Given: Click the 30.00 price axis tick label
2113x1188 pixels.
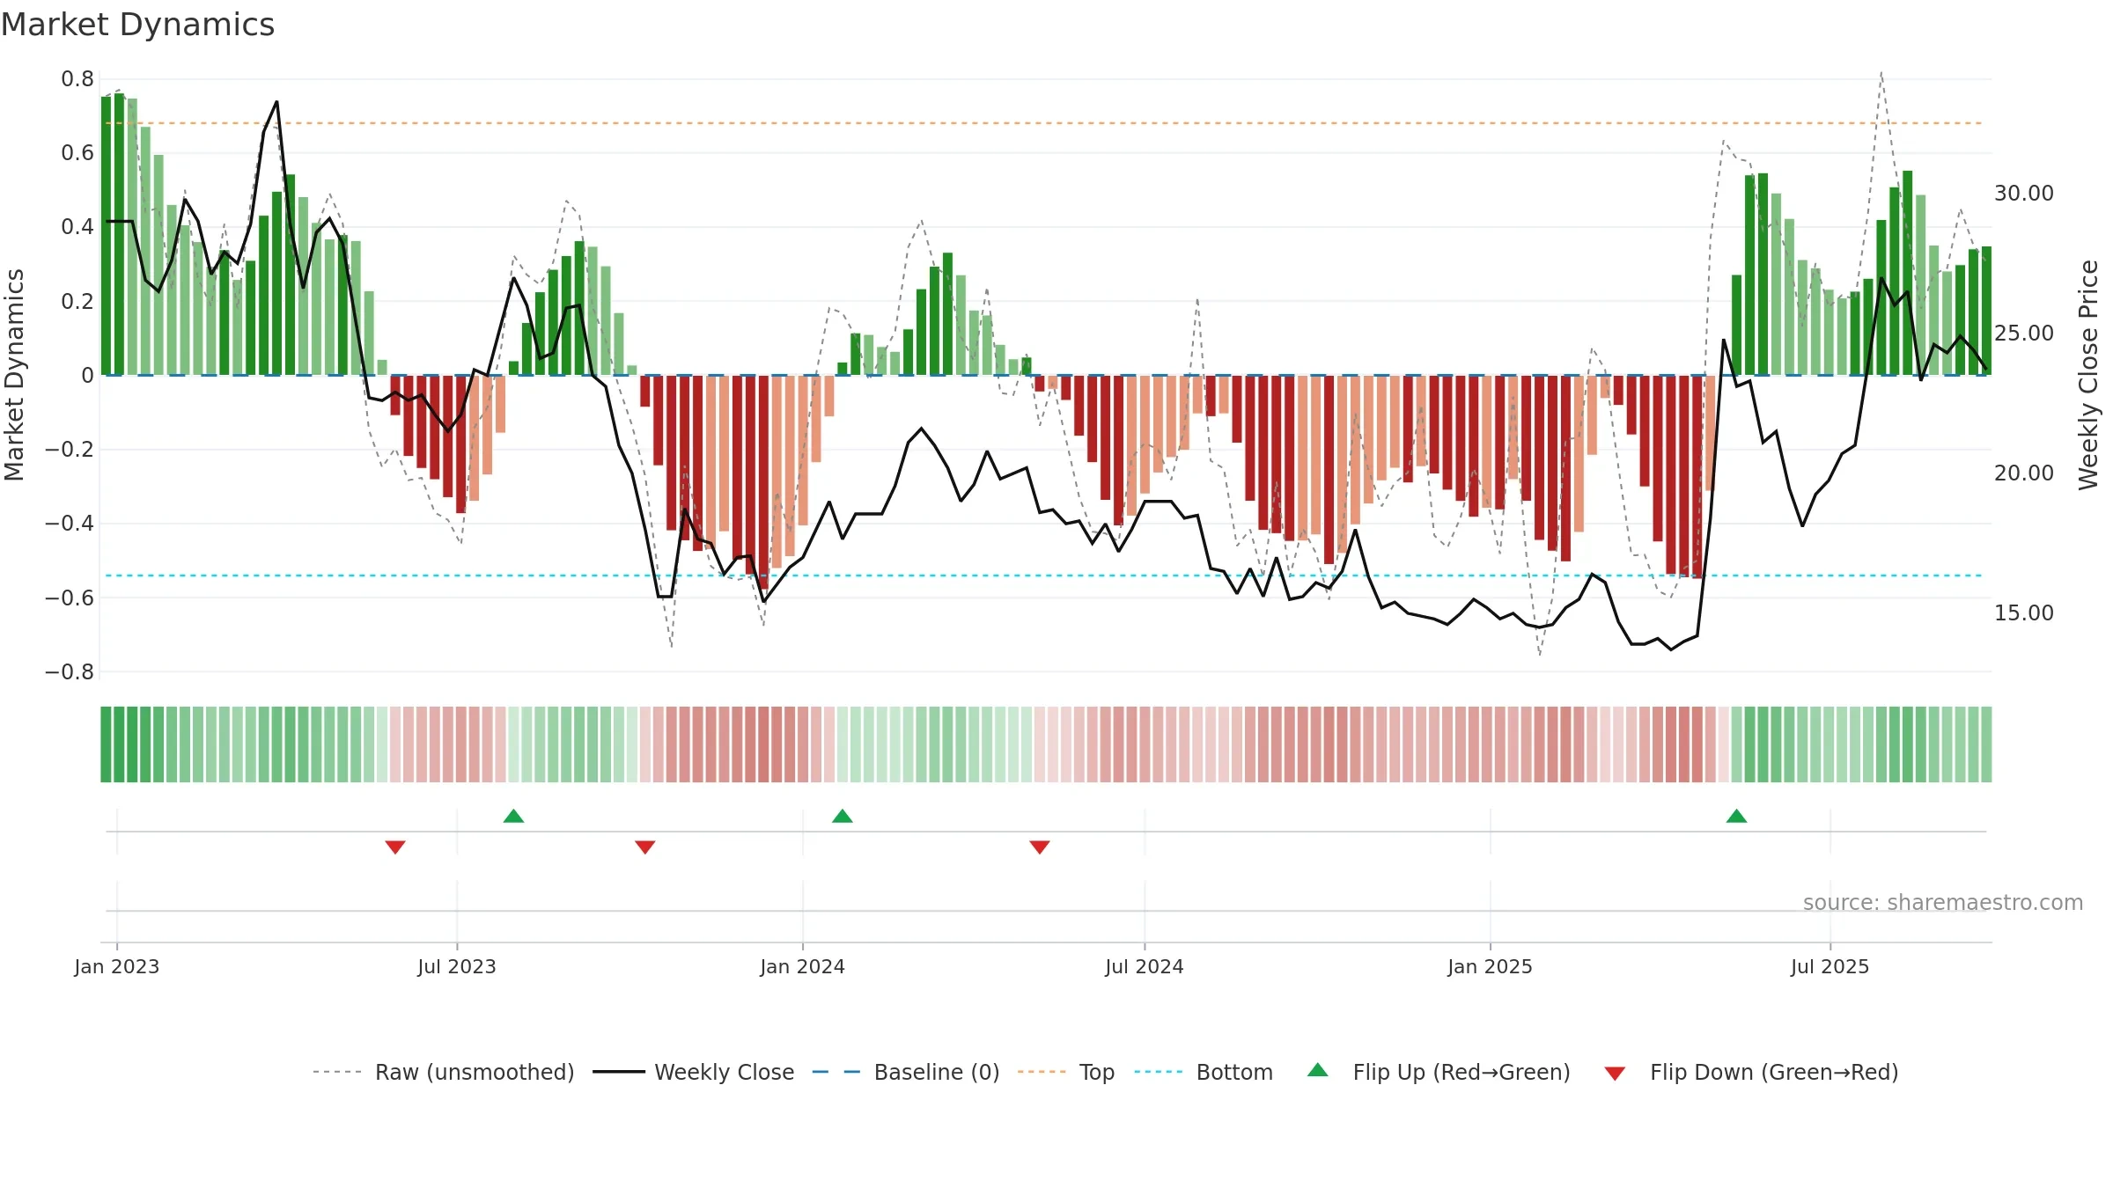Looking at the screenshot, I should (2024, 194).
